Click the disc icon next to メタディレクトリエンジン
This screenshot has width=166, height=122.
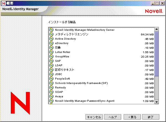coord(51,34)
